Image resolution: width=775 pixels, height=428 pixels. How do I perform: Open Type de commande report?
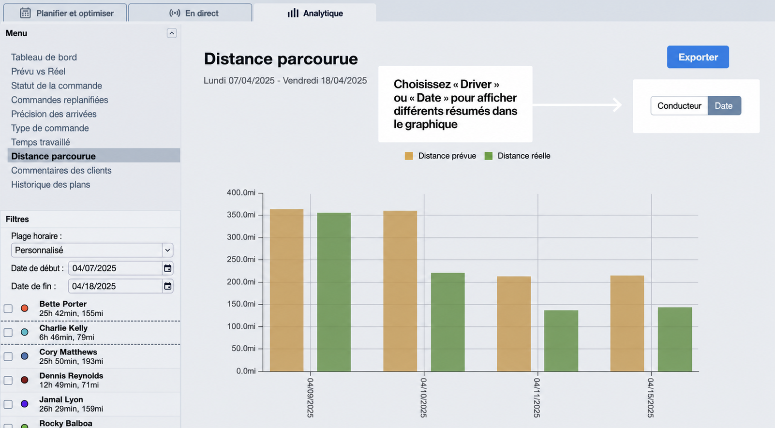click(x=50, y=128)
